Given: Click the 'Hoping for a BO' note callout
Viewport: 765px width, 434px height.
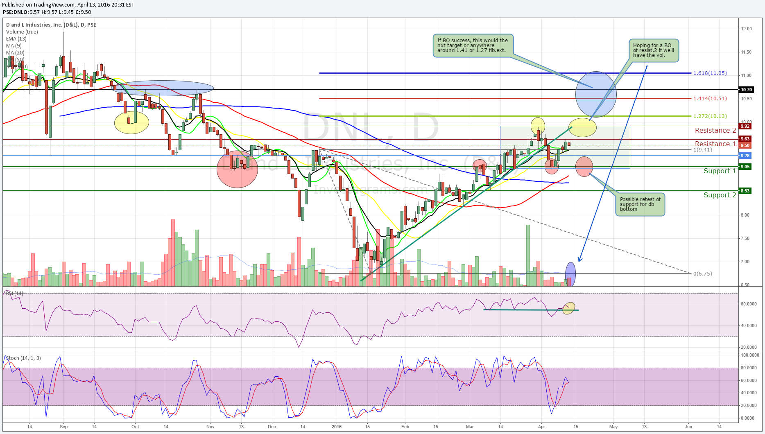Looking at the screenshot, I should 654,50.
